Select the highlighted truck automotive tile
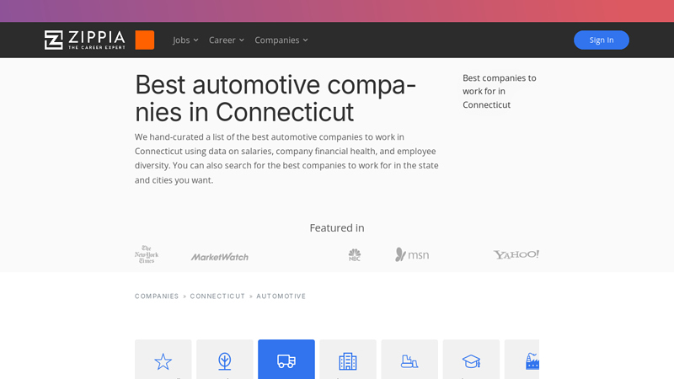 tap(286, 360)
